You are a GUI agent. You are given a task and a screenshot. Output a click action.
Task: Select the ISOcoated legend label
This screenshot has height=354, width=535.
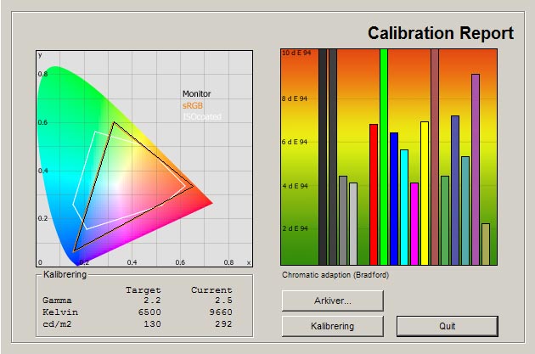201,117
